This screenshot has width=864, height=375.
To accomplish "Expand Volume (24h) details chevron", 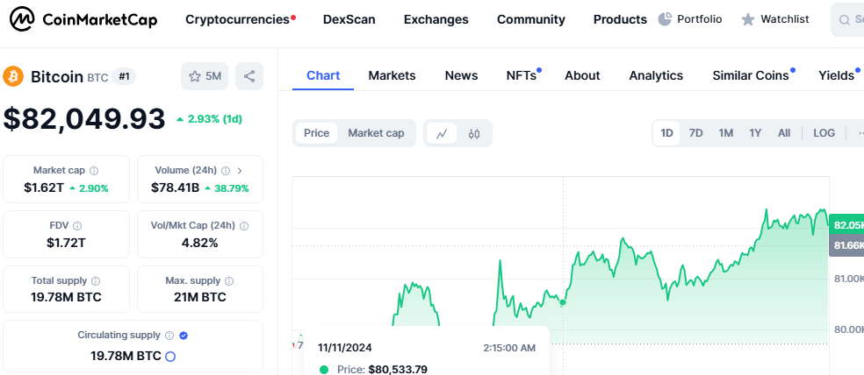I will (x=240, y=171).
